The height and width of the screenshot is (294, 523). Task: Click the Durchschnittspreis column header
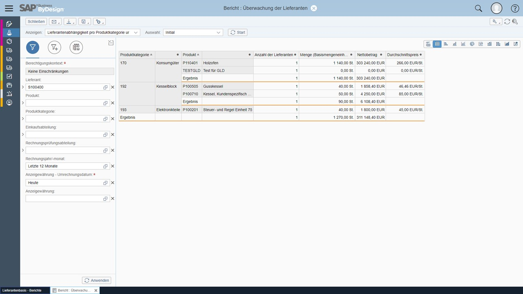pos(405,55)
